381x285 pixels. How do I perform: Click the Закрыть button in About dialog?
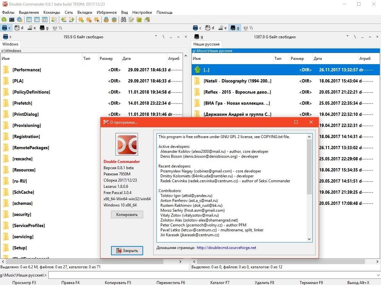[127, 250]
